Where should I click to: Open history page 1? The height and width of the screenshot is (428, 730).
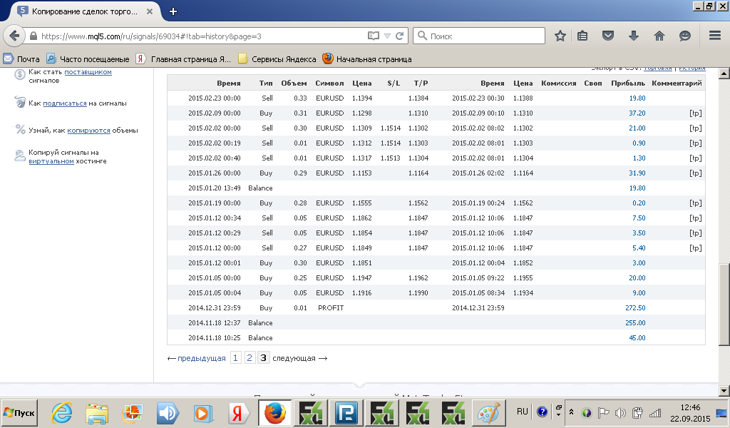[235, 357]
